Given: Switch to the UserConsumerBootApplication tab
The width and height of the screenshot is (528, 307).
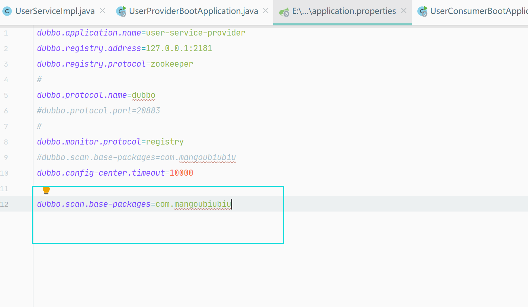Looking at the screenshot, I should (x=472, y=11).
